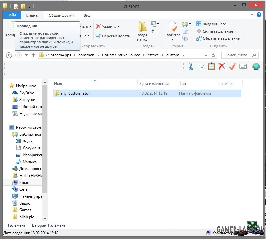The height and width of the screenshot is (239, 266).
Task: Click the clipboard Paste icon in toolbar
Action: [x=211, y=66]
